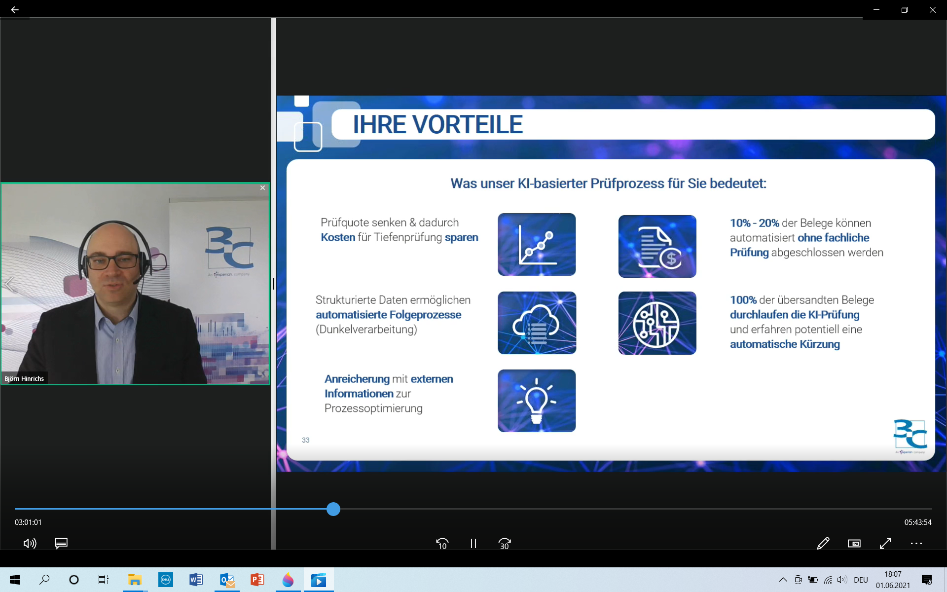Skip back 10 seconds

coord(442,543)
